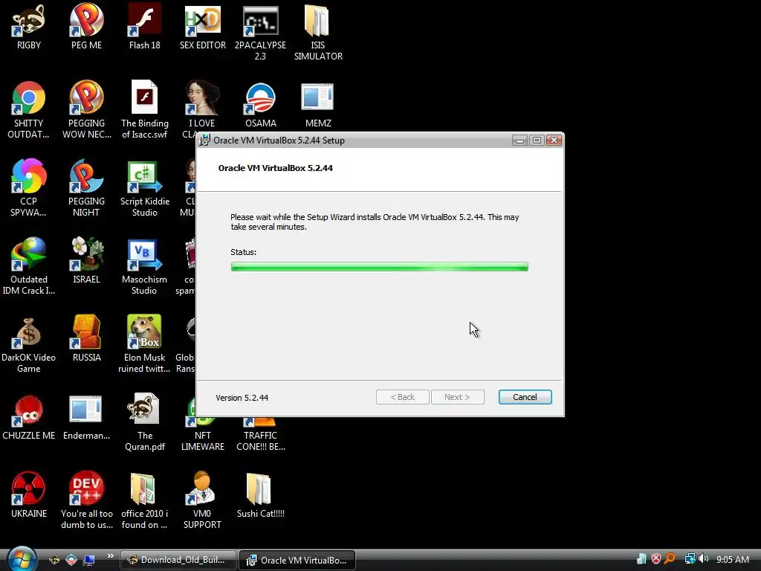Select Oracle VM VirtualBo... taskbar button
This screenshot has height=571, width=761.
click(297, 560)
